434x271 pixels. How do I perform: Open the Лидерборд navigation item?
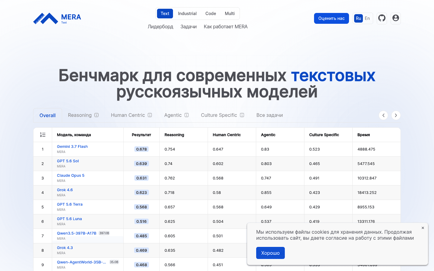click(x=160, y=26)
